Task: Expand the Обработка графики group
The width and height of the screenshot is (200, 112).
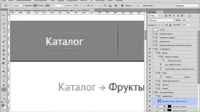Action: coord(154,38)
